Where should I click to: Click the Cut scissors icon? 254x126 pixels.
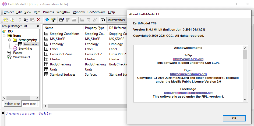coord(20,20)
